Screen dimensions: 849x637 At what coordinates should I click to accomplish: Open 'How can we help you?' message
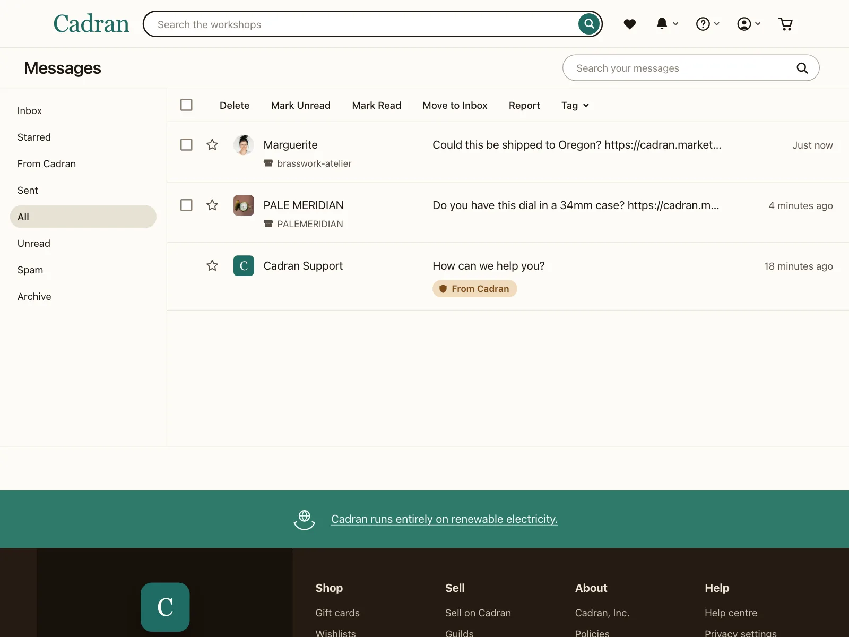click(x=489, y=266)
